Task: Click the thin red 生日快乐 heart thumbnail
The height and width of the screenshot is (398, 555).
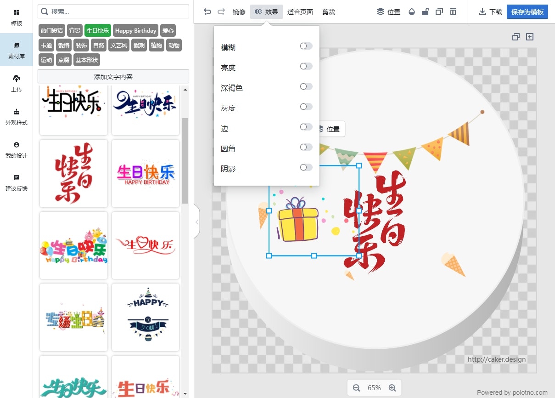Action: (146, 245)
